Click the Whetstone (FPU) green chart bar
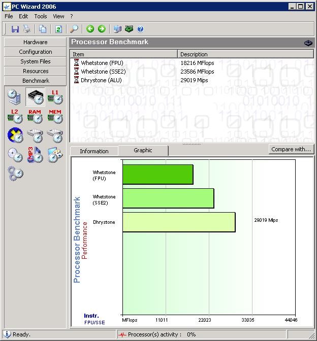Image resolution: width=317 pixels, height=341 pixels. [x=158, y=175]
